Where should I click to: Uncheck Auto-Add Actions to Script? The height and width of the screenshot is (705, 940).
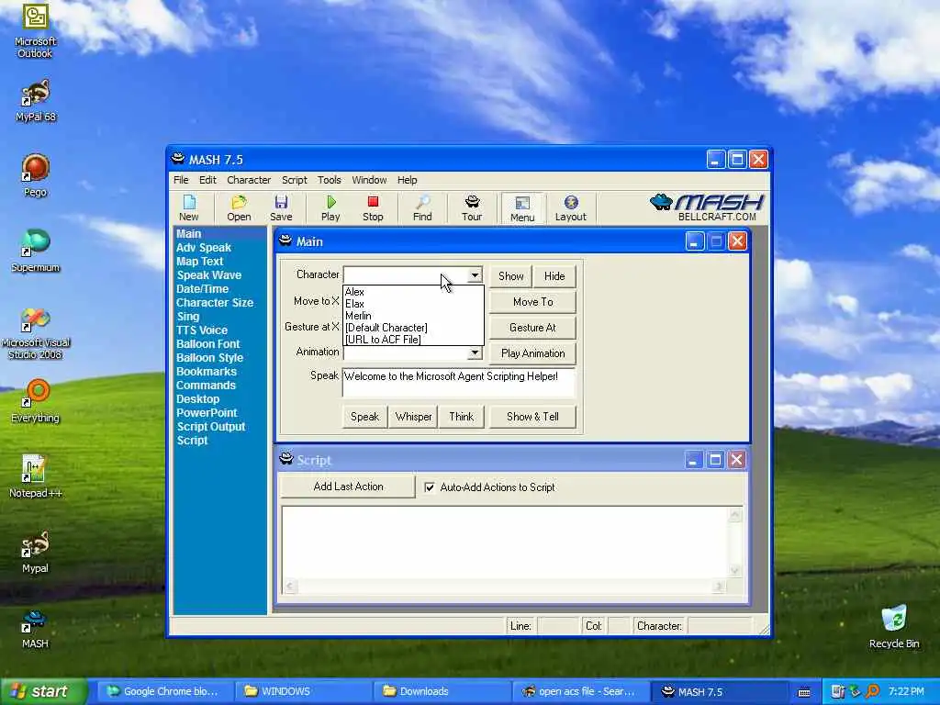(x=430, y=487)
